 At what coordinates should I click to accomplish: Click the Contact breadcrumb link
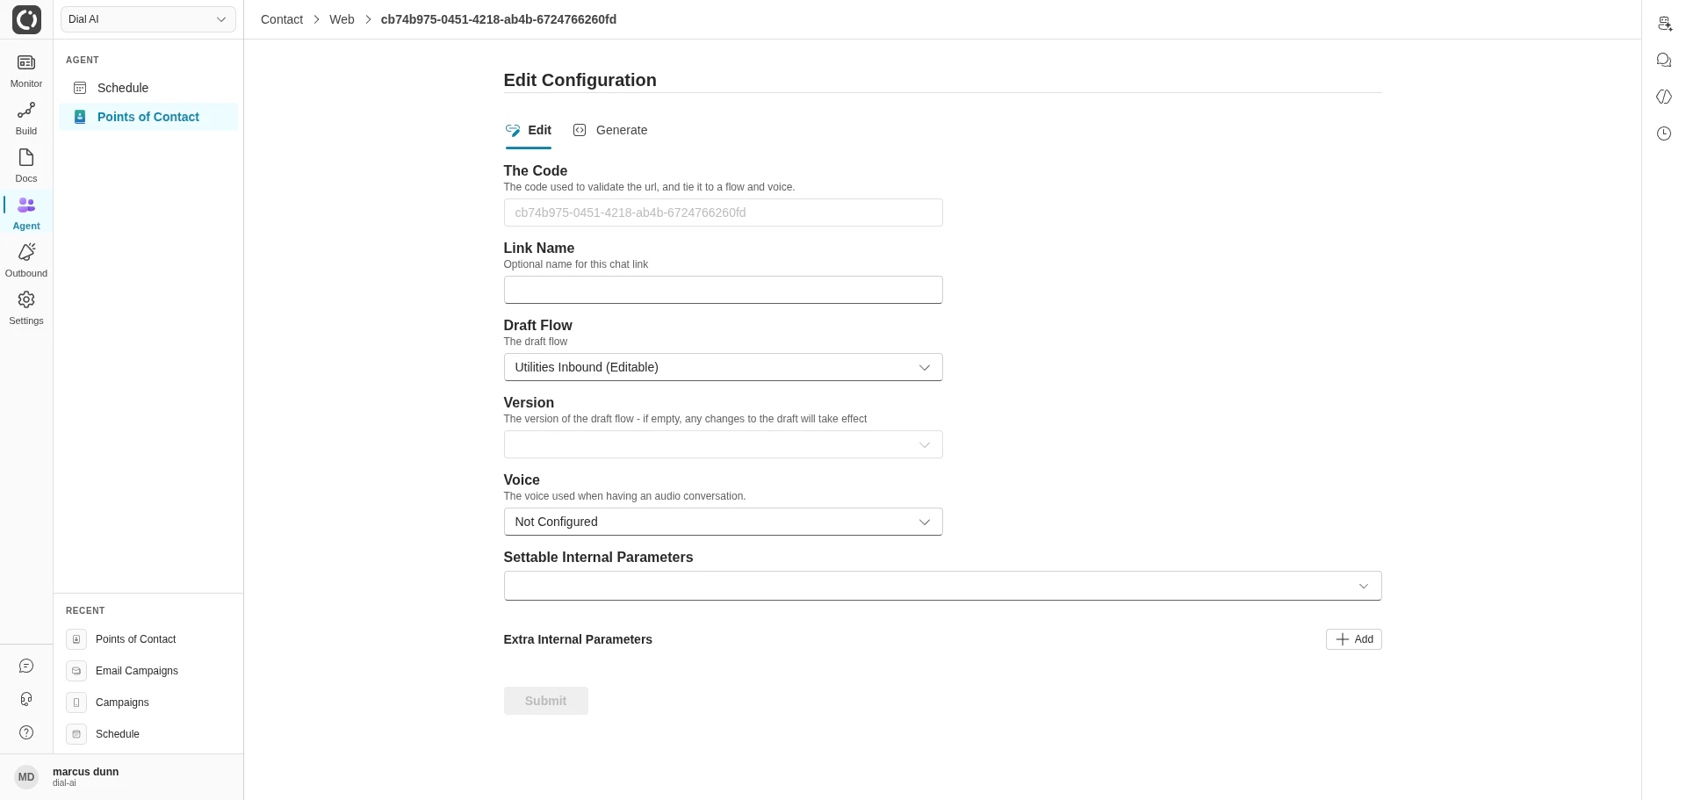click(x=282, y=19)
